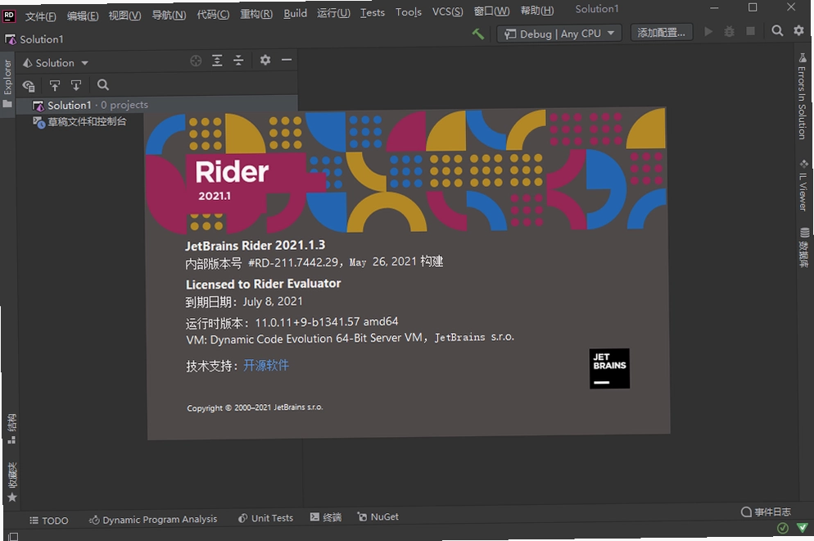Toggle tool window bars icon bottom-left
814x541 pixels.
13,536
